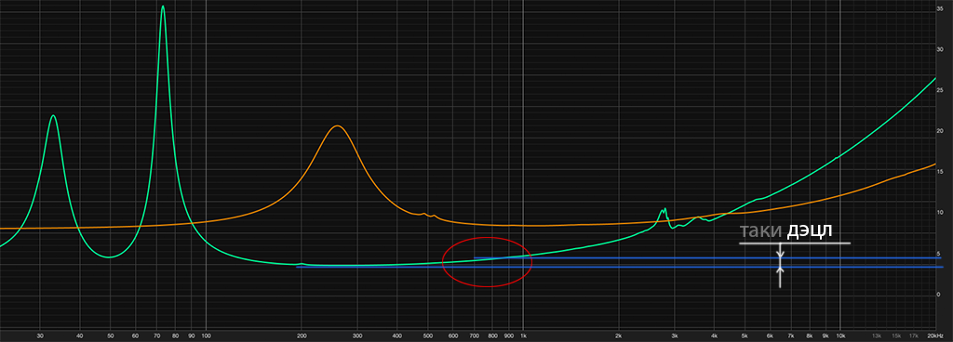
Task: Click the dimmed 17k frequency axis label
Action: pos(914,335)
